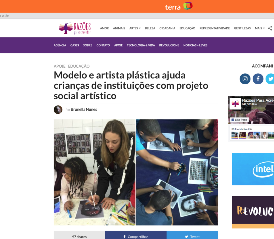Expand the MAIS dropdown menu
Viewport: 274px width, 239px height.
[x=260, y=28]
